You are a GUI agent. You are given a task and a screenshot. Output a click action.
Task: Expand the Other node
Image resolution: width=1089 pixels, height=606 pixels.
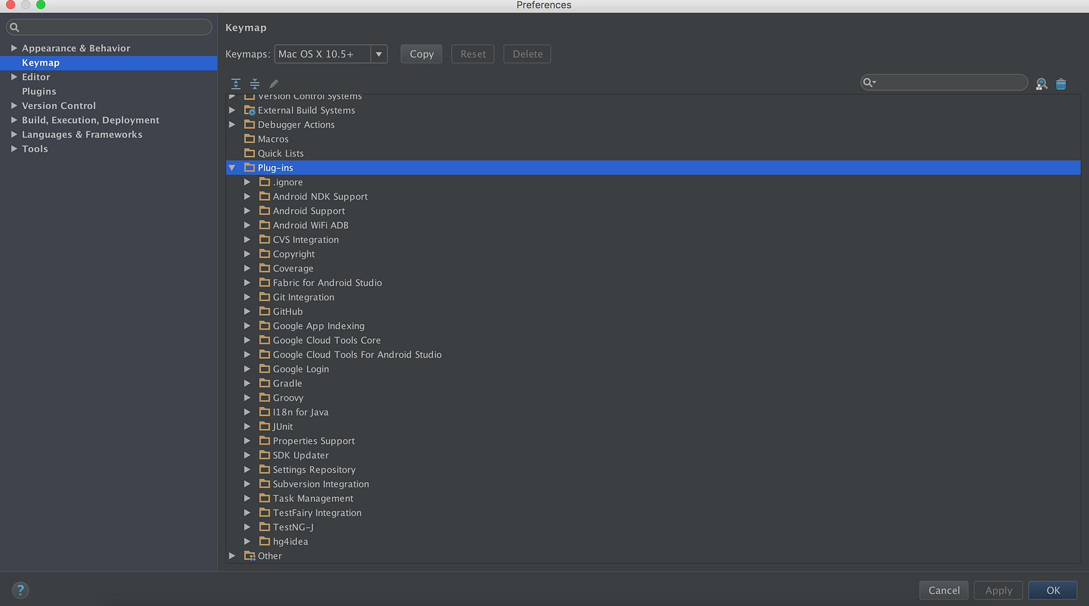point(232,556)
